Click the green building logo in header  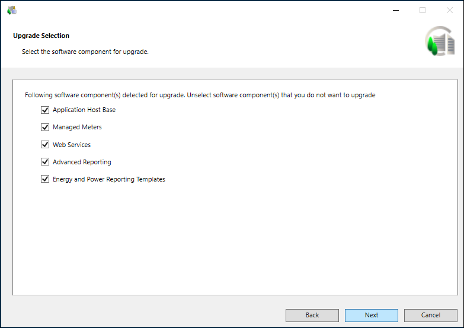tap(439, 43)
